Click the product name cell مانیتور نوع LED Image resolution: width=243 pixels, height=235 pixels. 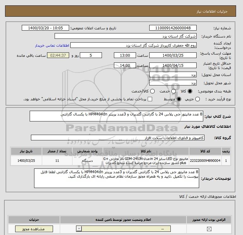pos(146,161)
